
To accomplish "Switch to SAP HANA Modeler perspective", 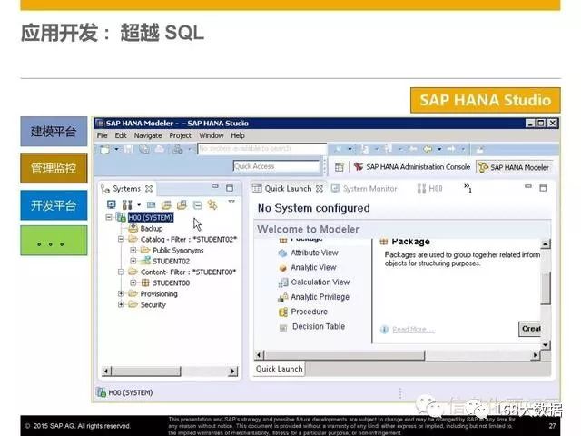I will pos(514,167).
